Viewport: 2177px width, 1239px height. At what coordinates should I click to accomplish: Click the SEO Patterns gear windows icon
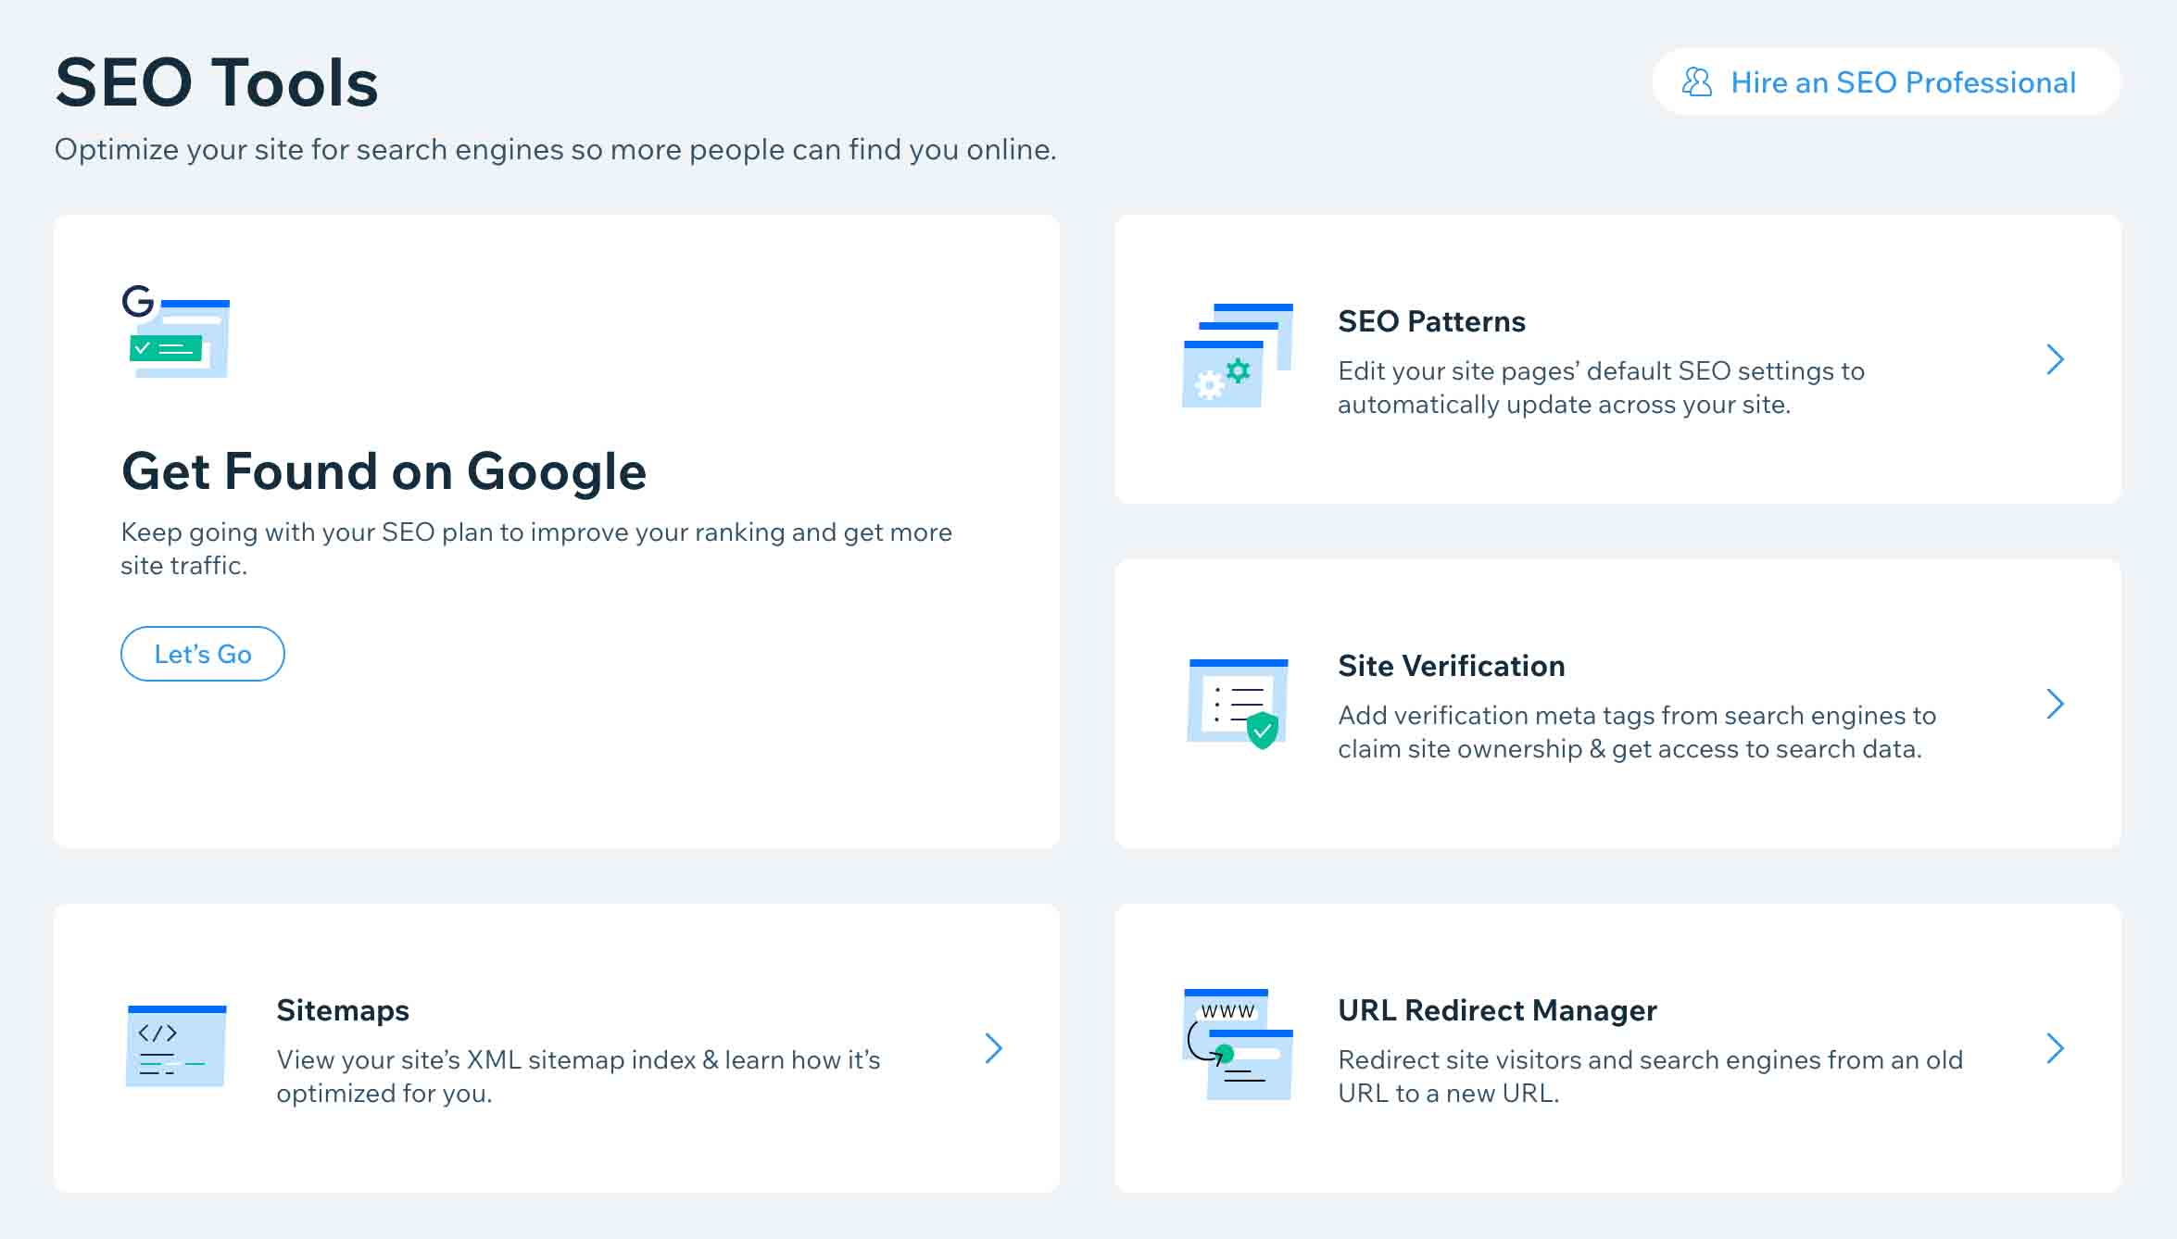click(1238, 356)
